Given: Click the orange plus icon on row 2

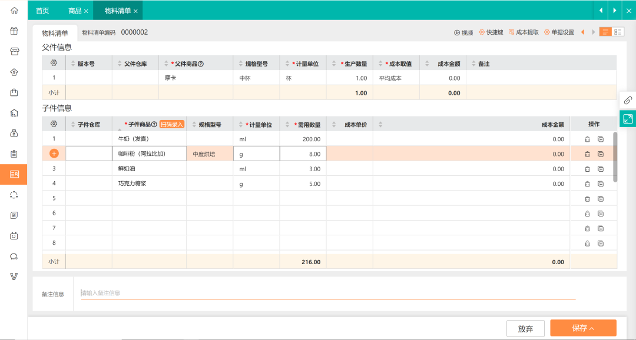Looking at the screenshot, I should tap(54, 154).
